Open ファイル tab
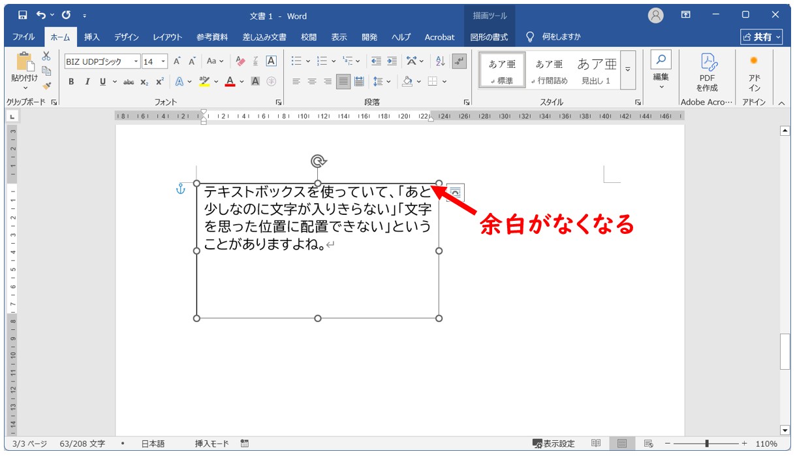Viewport: 795px width, 456px height. (x=24, y=37)
